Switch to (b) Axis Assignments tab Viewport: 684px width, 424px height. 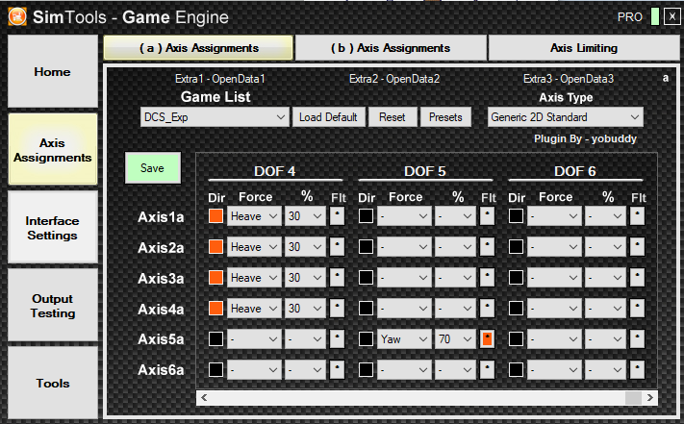point(391,47)
